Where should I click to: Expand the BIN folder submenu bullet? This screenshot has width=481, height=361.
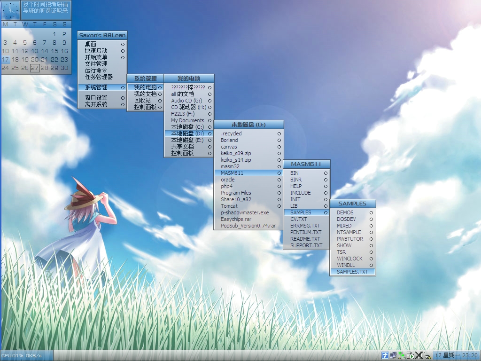pyautogui.click(x=326, y=173)
